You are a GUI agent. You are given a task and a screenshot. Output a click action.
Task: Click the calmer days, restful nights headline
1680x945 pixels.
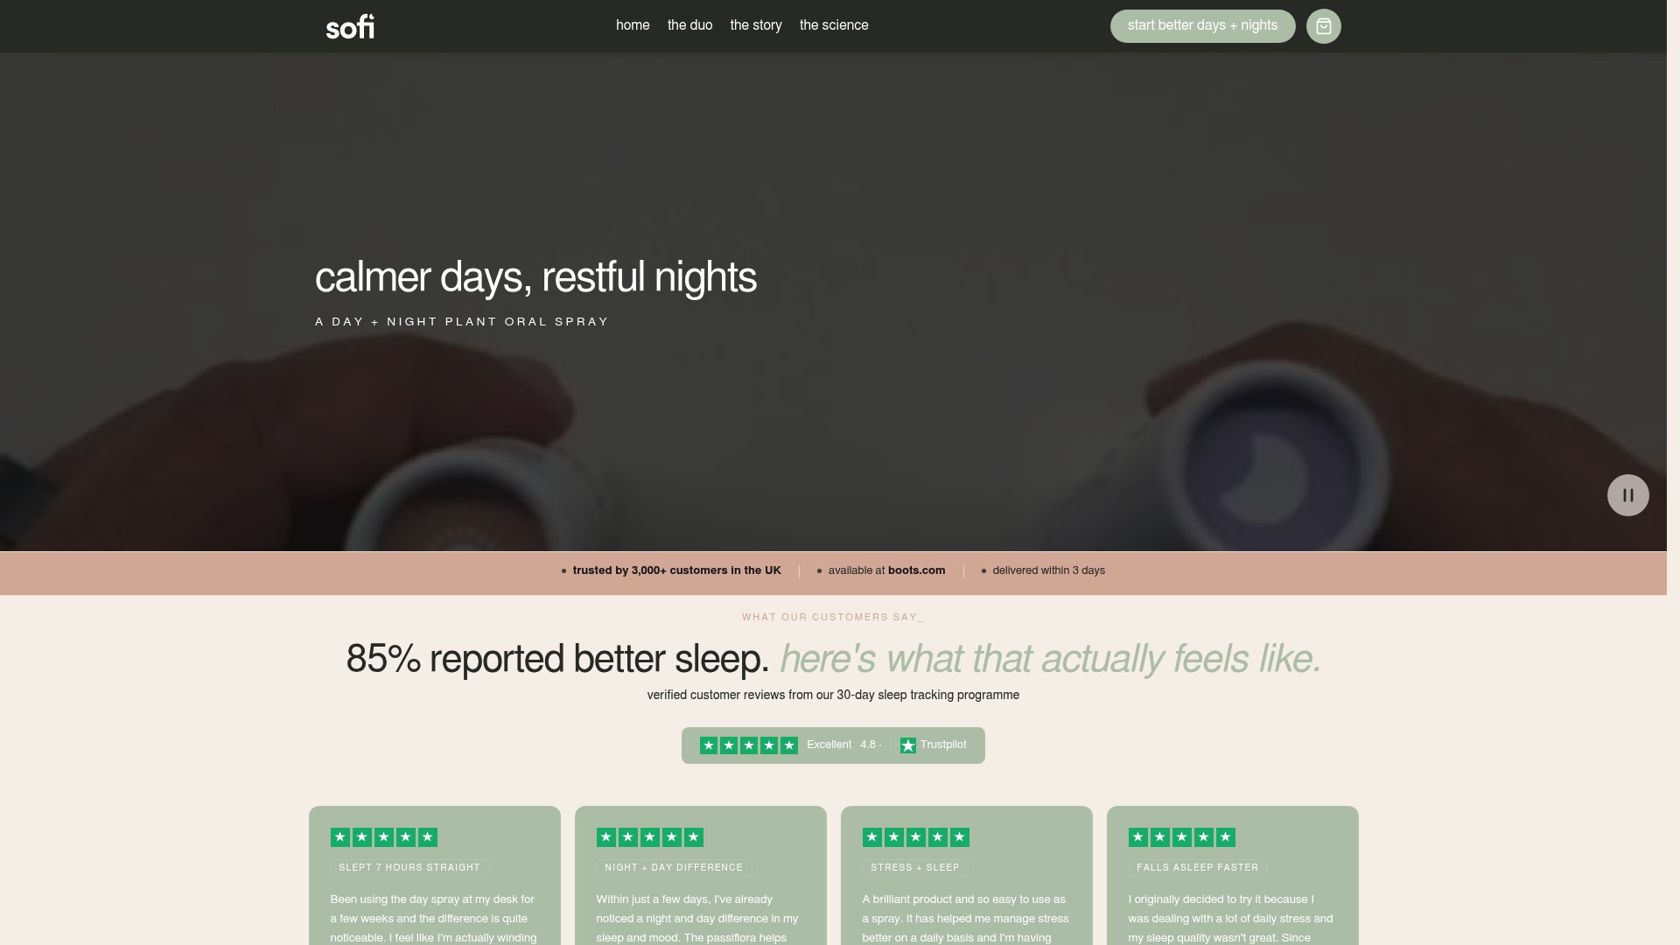tap(535, 277)
